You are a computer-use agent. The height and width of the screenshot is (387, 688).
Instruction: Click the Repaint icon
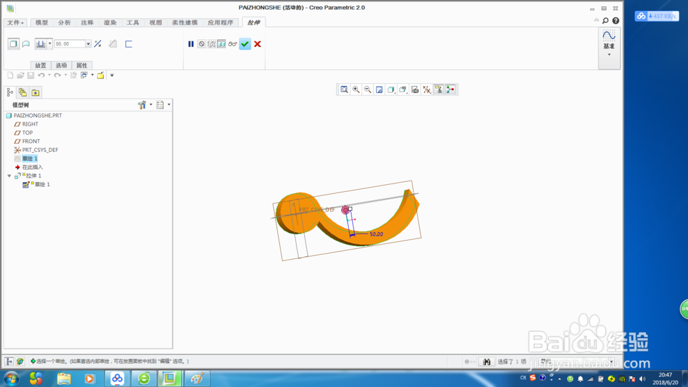pyautogui.click(x=380, y=89)
